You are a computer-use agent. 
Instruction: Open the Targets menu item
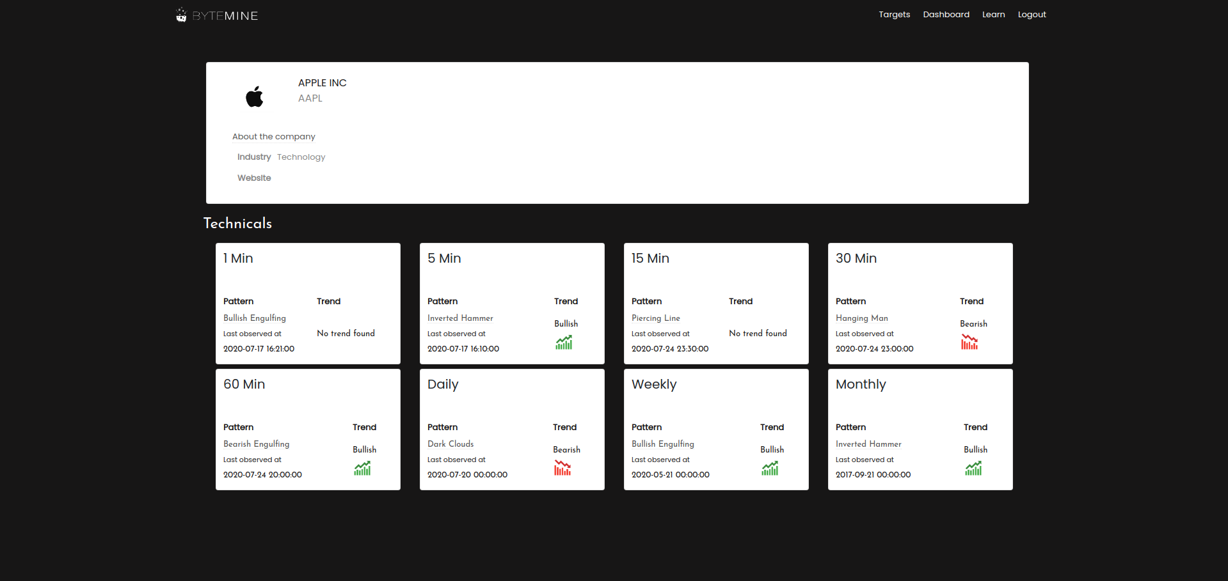click(894, 15)
